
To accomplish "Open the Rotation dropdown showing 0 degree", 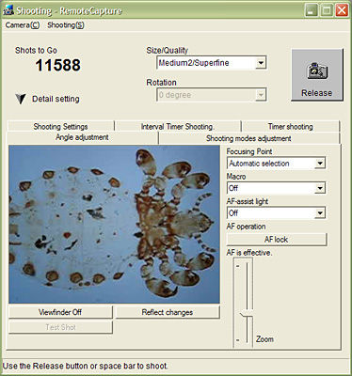I will [212, 95].
